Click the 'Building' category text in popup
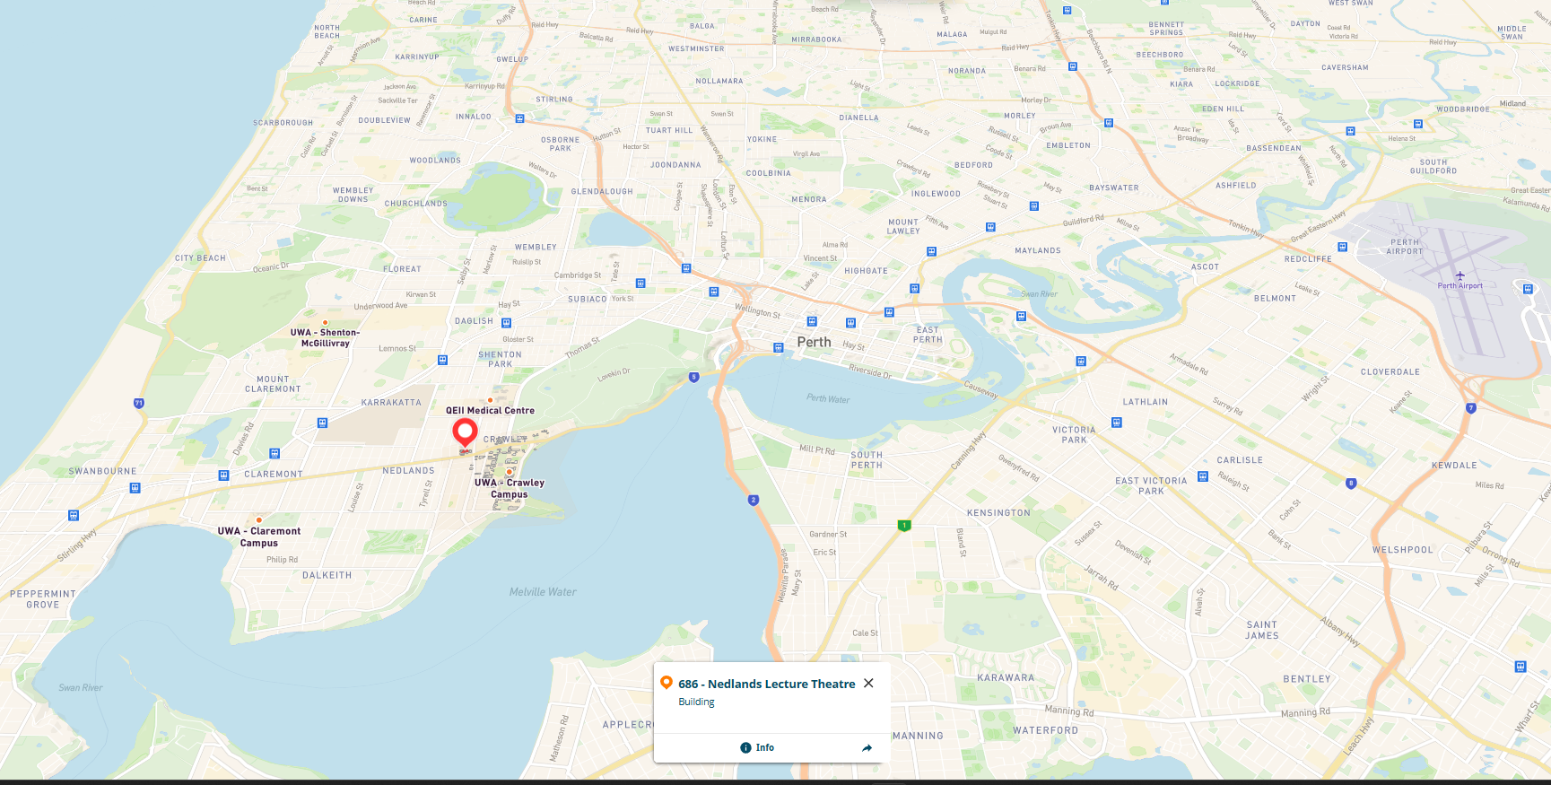Image resolution: width=1551 pixels, height=785 pixels. pos(696,702)
